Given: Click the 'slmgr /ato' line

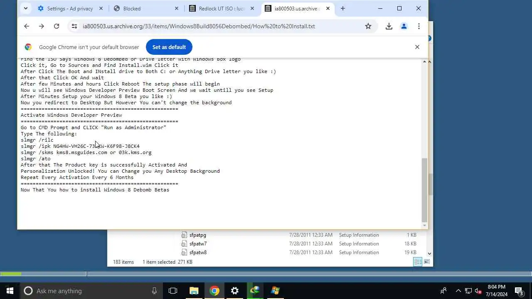Looking at the screenshot, I should coord(36,159).
